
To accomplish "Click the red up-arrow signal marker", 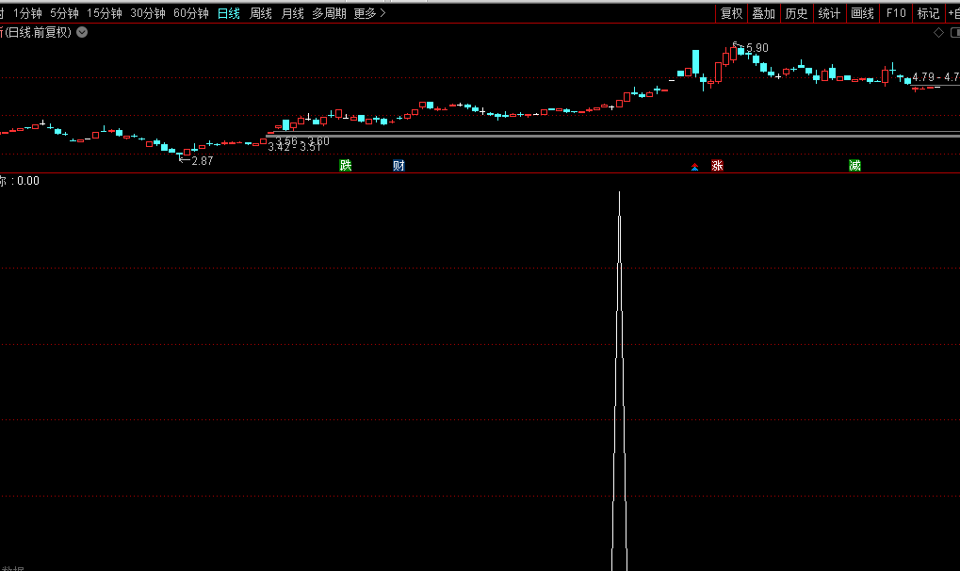I will point(695,167).
